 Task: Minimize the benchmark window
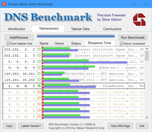click(122, 4)
